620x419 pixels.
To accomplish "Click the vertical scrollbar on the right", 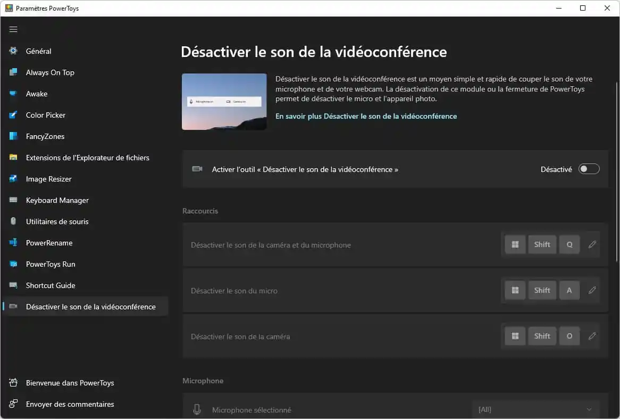I will point(616,172).
